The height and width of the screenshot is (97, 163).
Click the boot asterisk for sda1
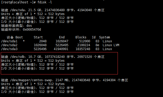click(x=24, y=41)
